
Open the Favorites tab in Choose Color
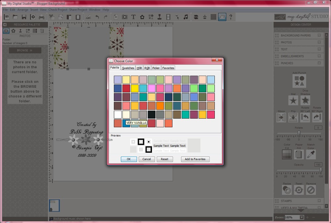pos(168,68)
